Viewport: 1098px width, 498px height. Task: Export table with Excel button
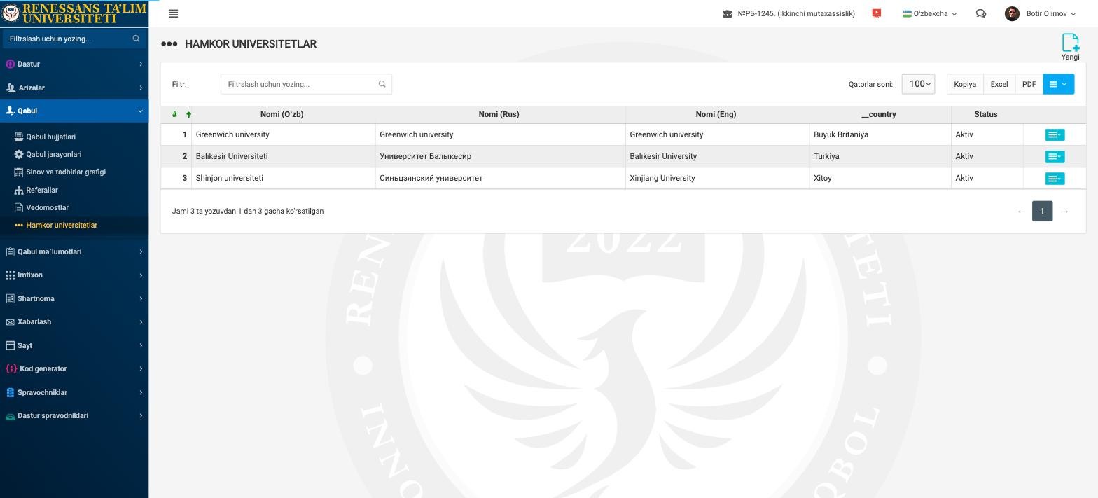click(999, 84)
